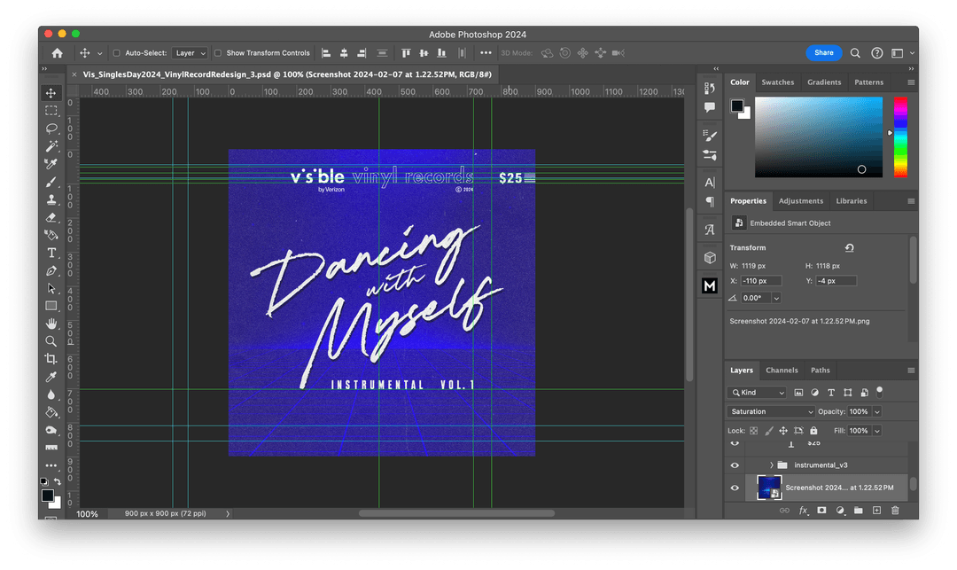Switch to the Gradients tab
The image size is (957, 570).
pyautogui.click(x=824, y=82)
